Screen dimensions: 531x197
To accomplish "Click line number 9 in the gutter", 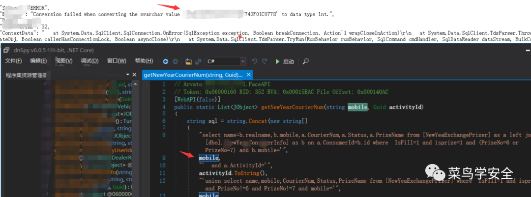I will click(163, 158).
